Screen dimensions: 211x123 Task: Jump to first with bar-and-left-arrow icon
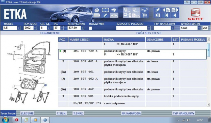point(166,15)
